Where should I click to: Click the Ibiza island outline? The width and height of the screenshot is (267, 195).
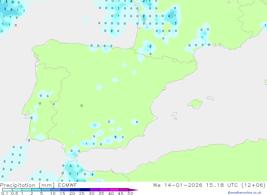pos(174,114)
